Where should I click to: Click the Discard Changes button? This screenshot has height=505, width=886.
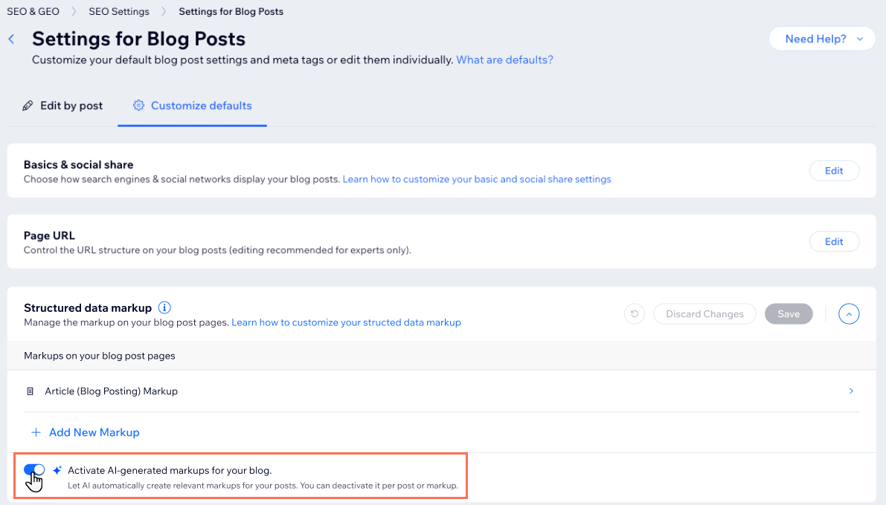click(x=704, y=313)
